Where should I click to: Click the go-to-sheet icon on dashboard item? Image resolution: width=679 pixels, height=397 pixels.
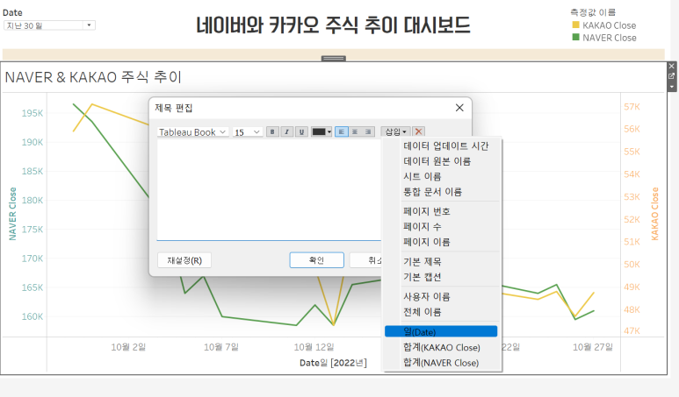point(672,76)
